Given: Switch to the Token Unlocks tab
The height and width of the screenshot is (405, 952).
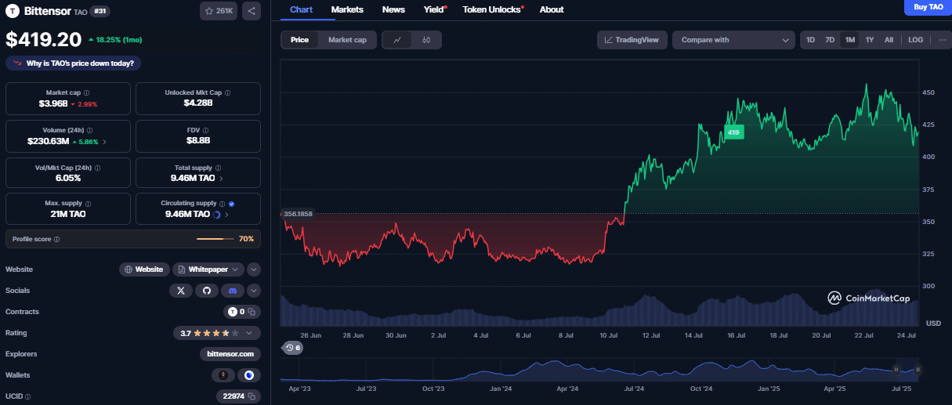Looking at the screenshot, I should pos(492,9).
